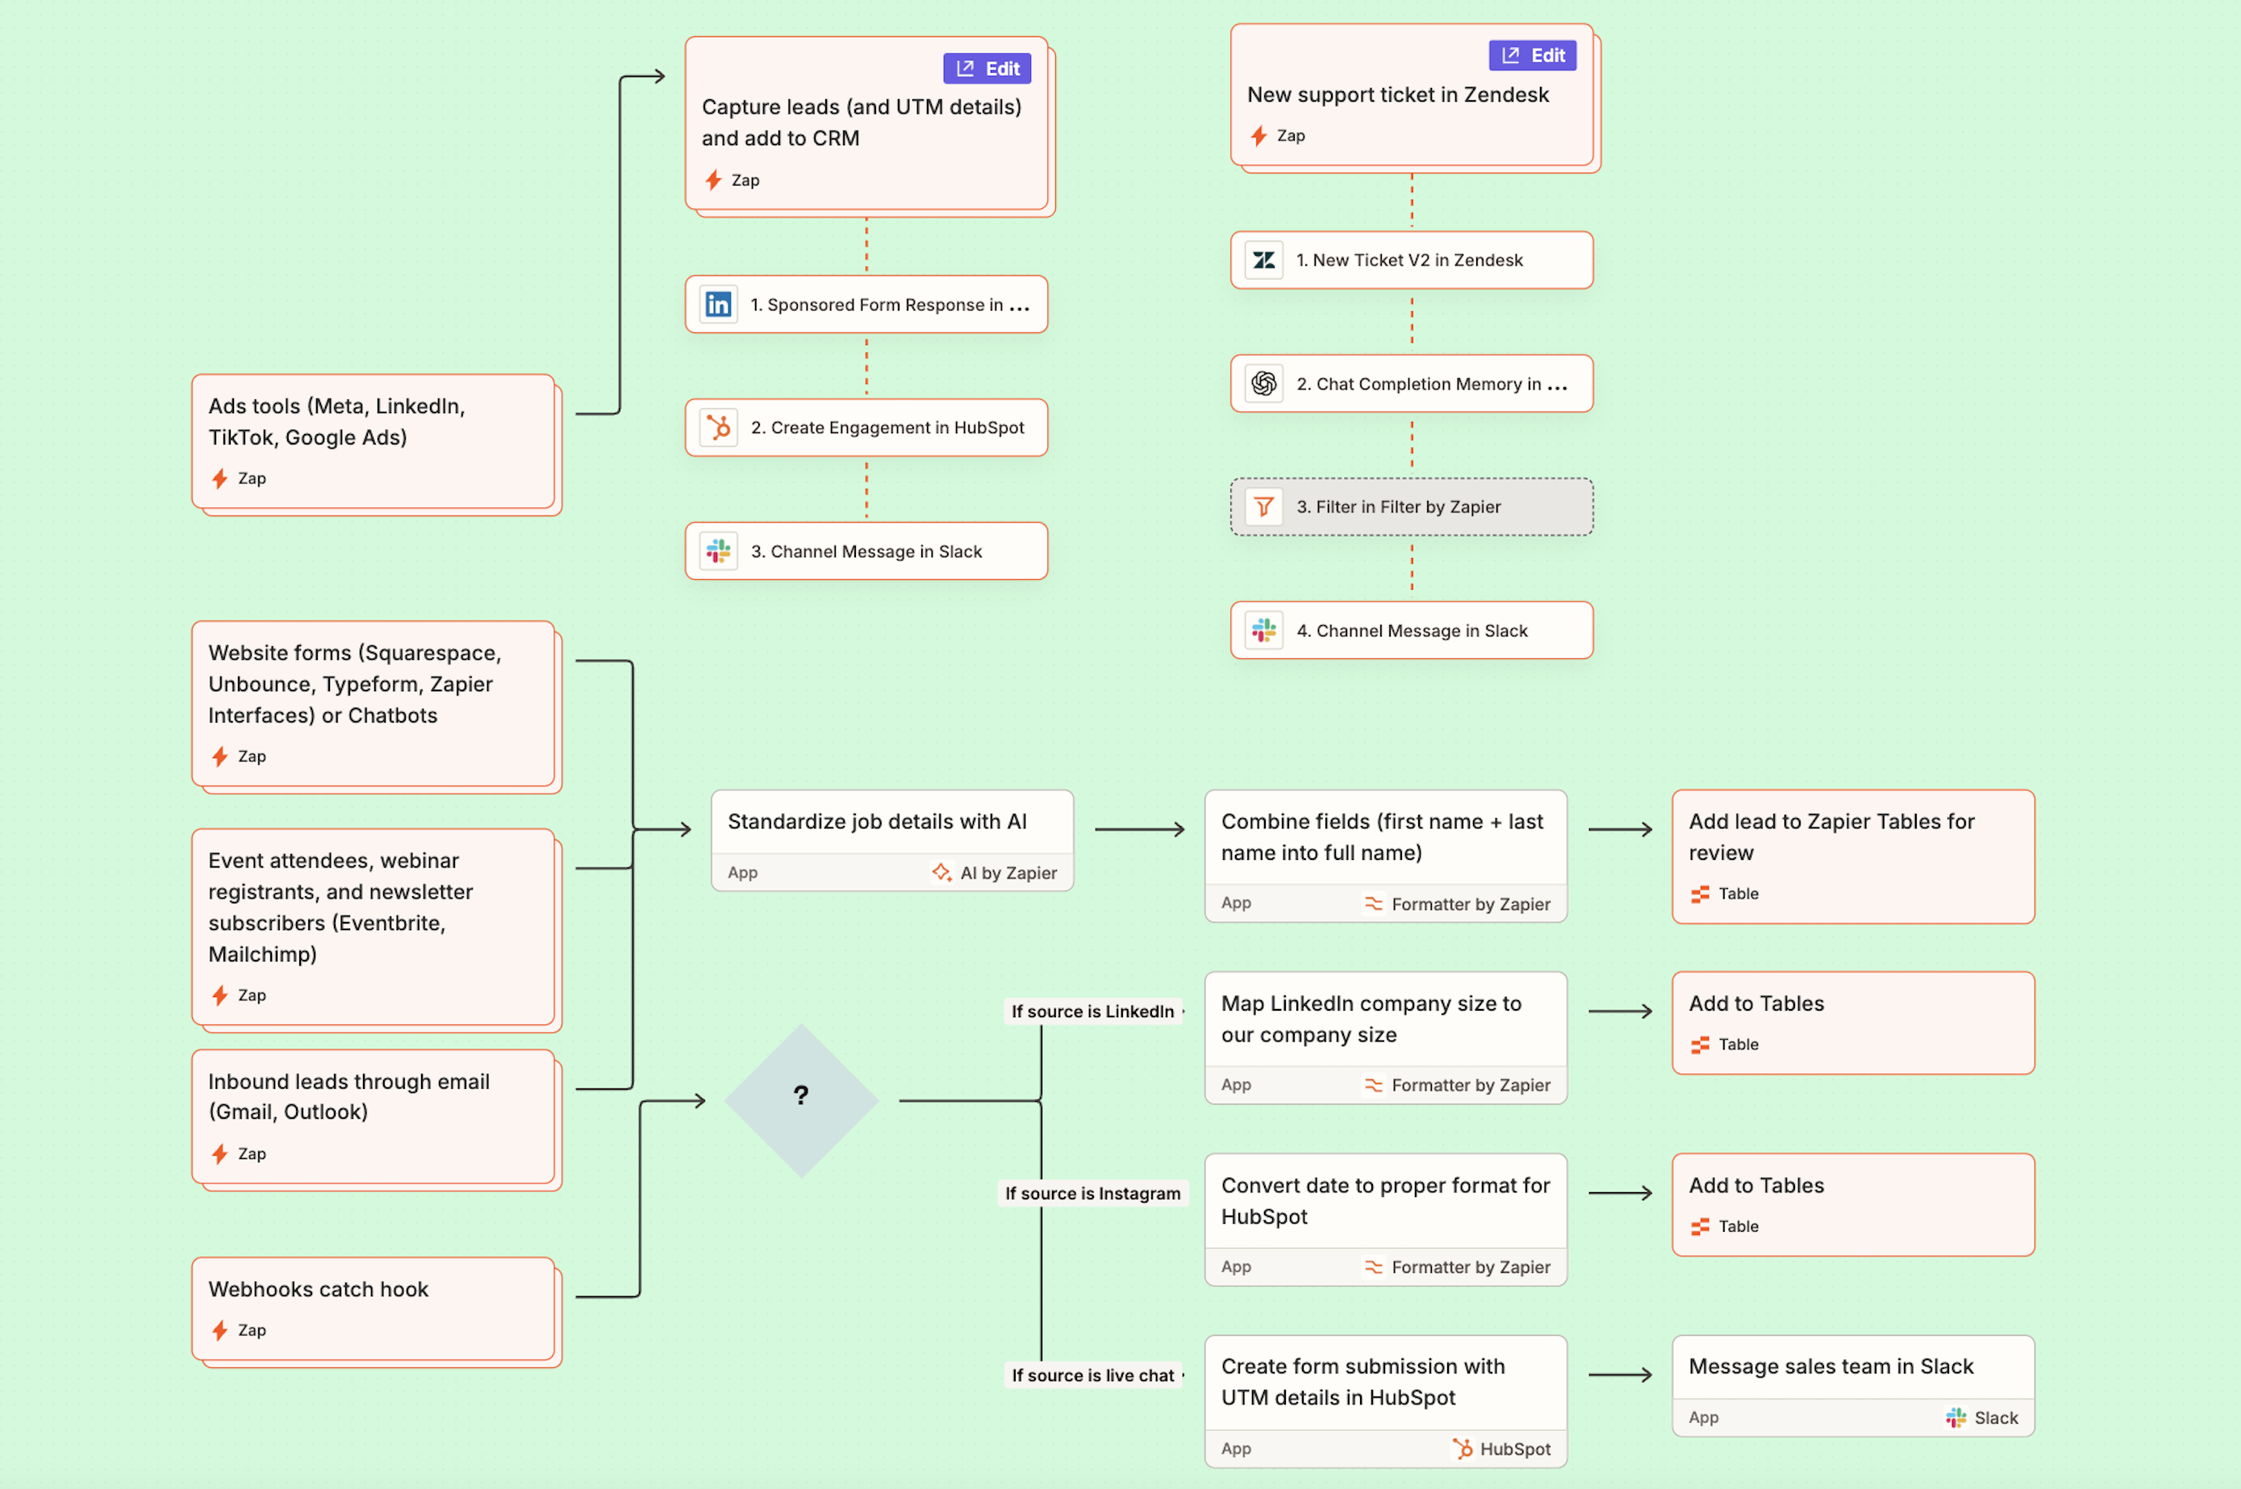
Task: Click OpenAI icon in Chat Completion Memory step
Action: tap(1264, 384)
